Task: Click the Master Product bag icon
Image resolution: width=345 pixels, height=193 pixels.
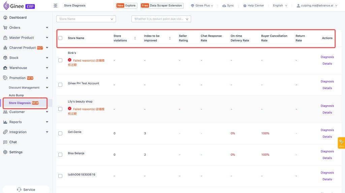Action: 5,38
